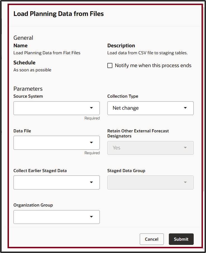Click the Yes value in Retain Designators
The image size is (206, 253).
(117, 148)
